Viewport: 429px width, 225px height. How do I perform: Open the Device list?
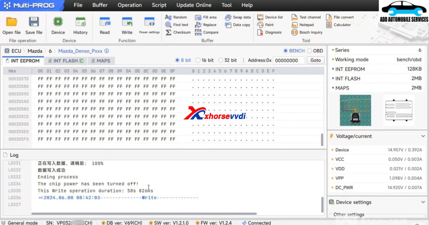[270, 17]
